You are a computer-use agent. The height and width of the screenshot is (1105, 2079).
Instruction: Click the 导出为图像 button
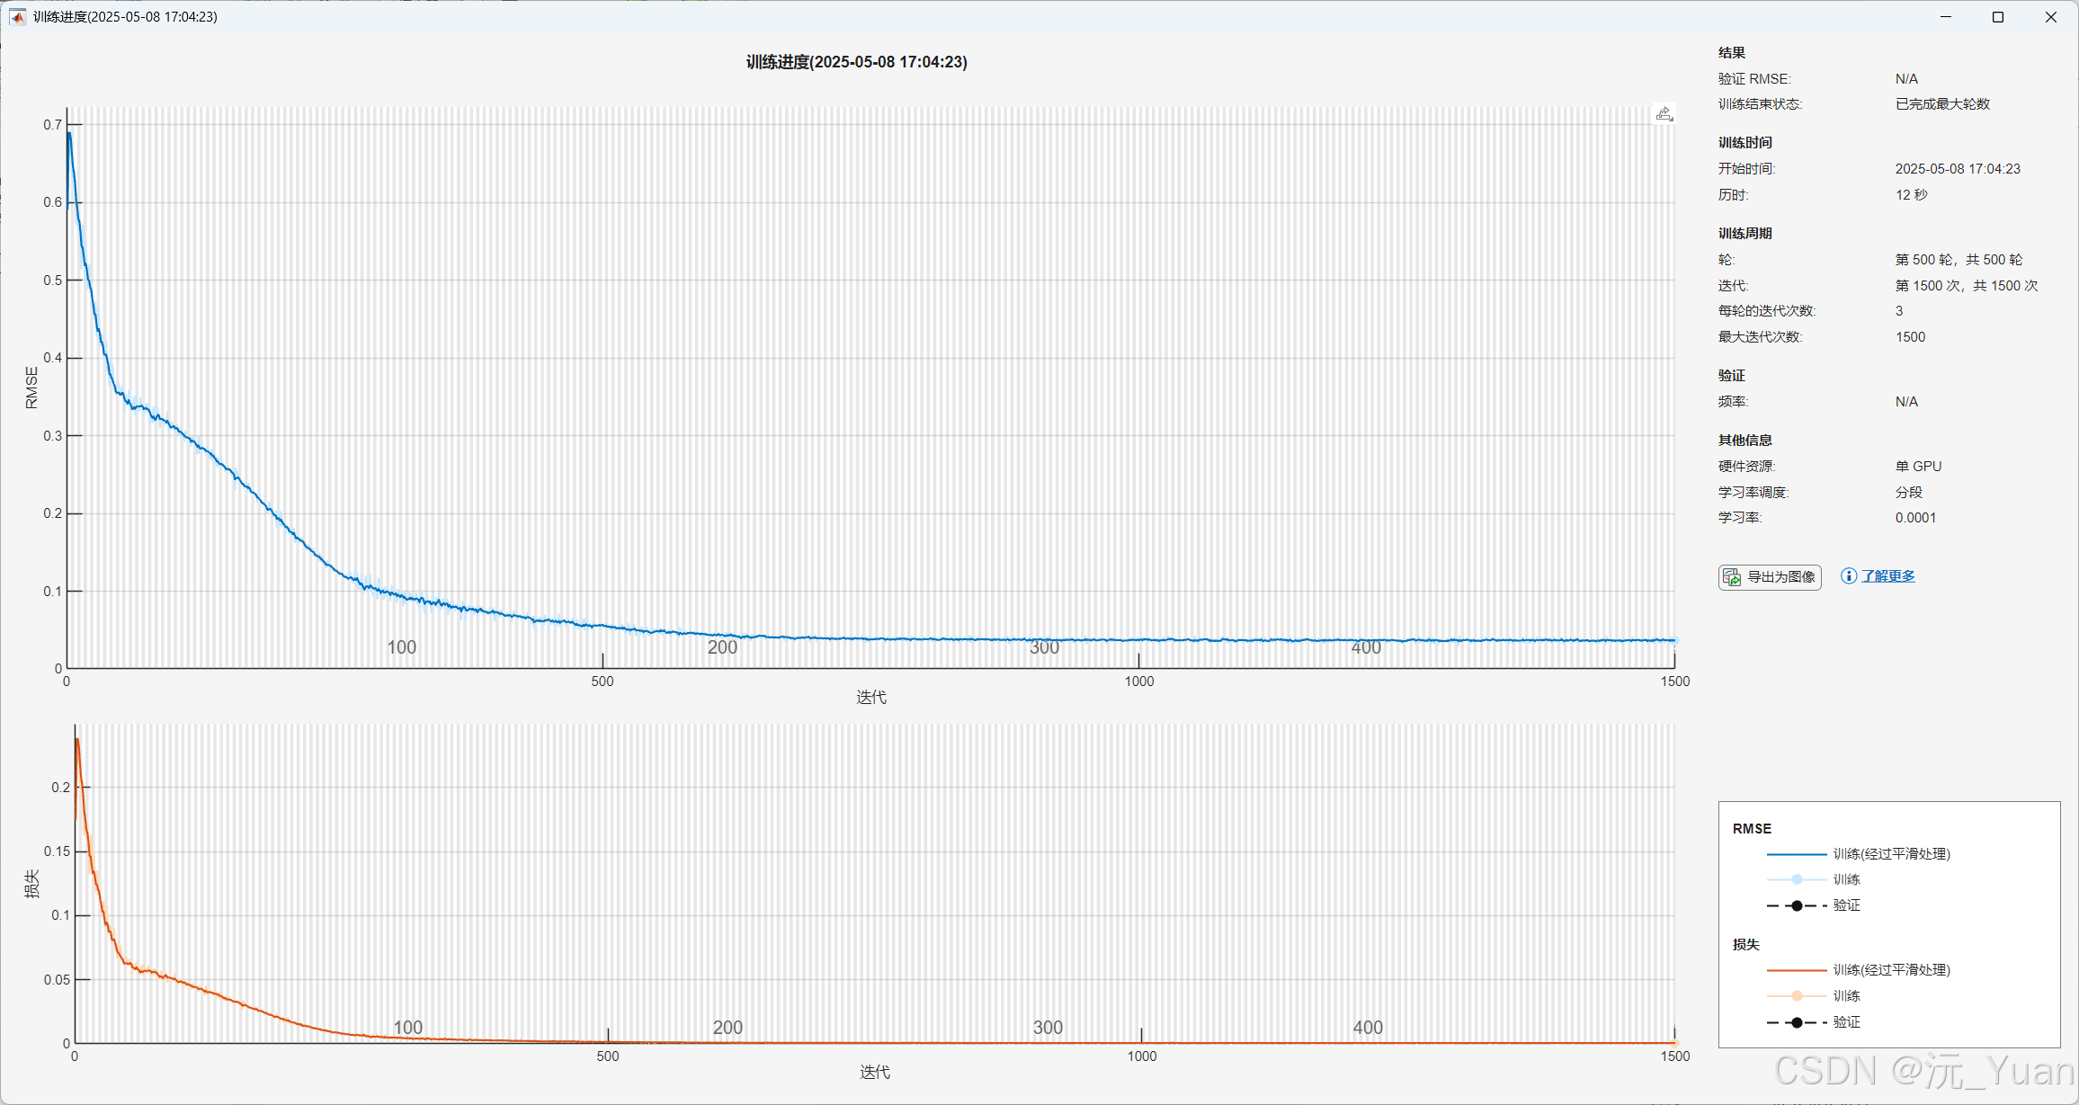tap(1770, 577)
